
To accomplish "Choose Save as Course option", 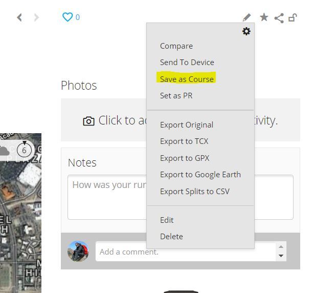I will pyautogui.click(x=187, y=79).
